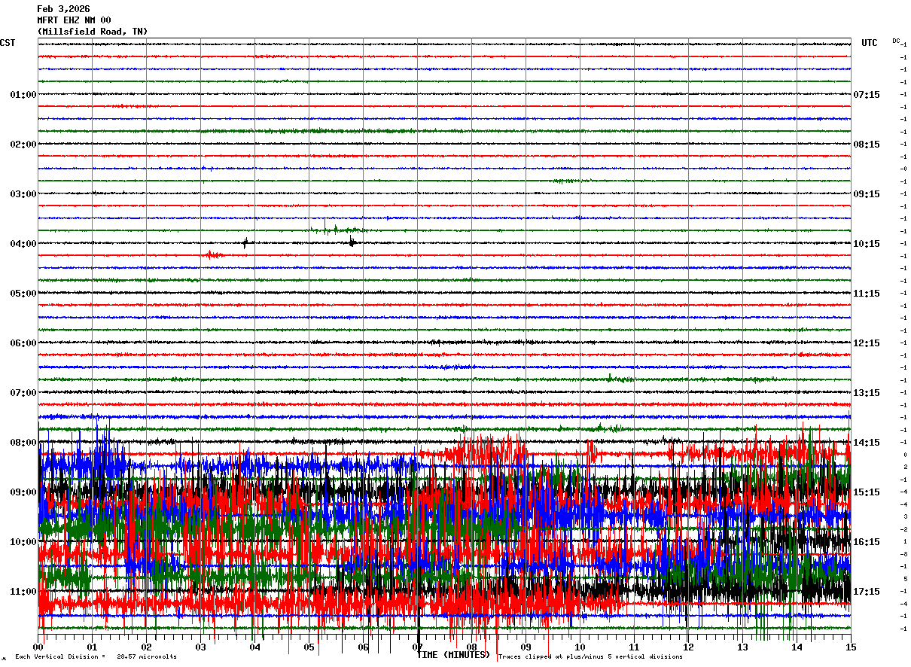Click minute tick label '15' on time axis
The image size is (911, 667).
tap(851, 647)
